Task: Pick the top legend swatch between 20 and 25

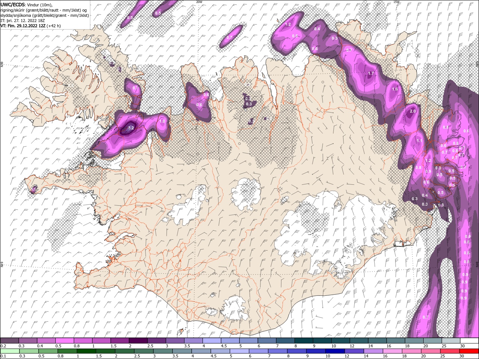Action: [432, 340]
